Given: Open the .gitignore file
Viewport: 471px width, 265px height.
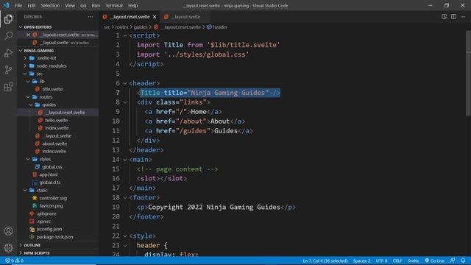Looking at the screenshot, I should coord(46,213).
